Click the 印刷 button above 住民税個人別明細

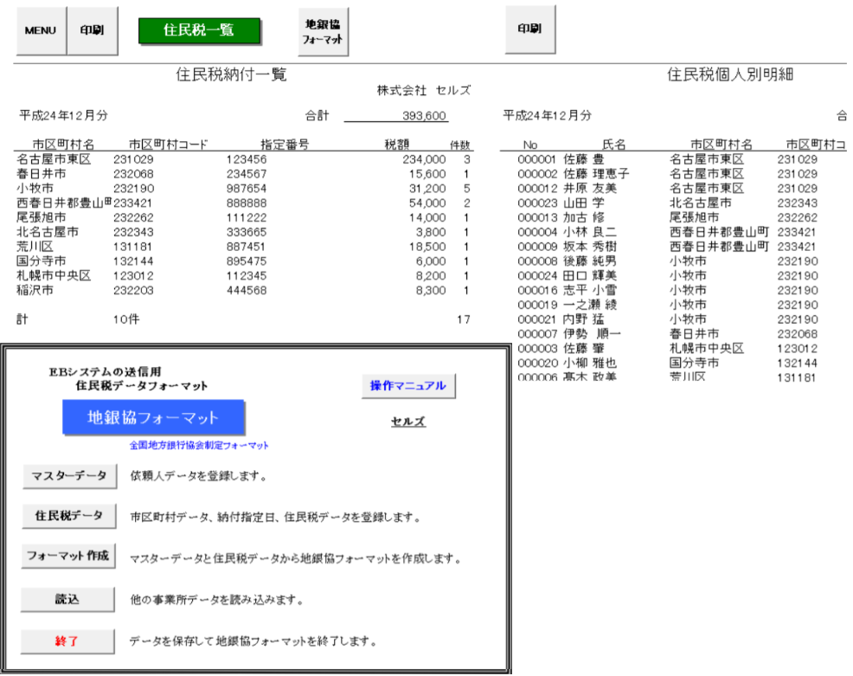coord(529,29)
